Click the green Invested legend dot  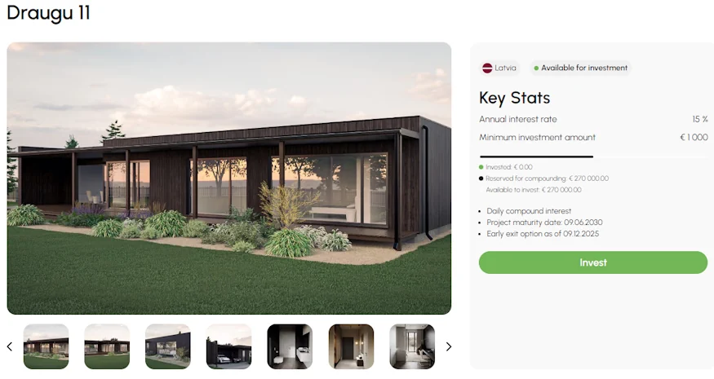click(x=481, y=167)
